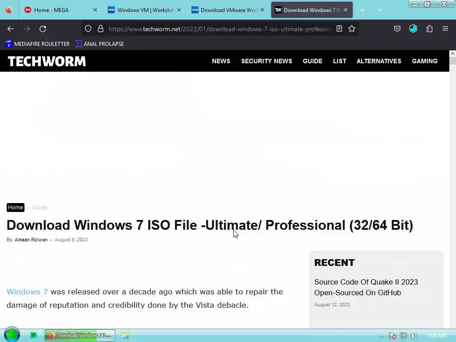Open tracking protection shield icon

click(x=88, y=29)
